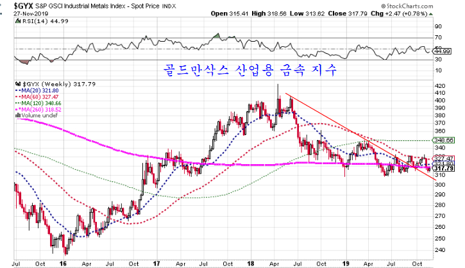Click the volume bars icon before Volume undef
This screenshot has height=268, width=465.
coord(18,115)
